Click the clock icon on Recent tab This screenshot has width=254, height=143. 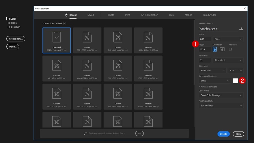click(67, 15)
